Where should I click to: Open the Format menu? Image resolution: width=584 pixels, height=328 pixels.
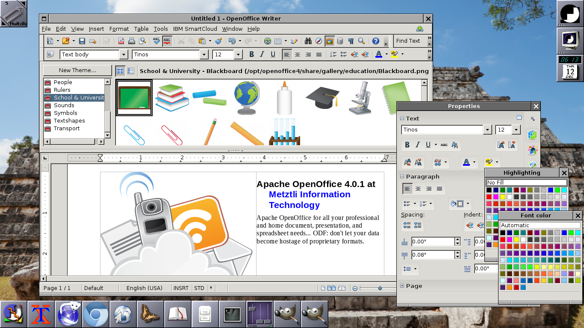[x=119, y=29]
